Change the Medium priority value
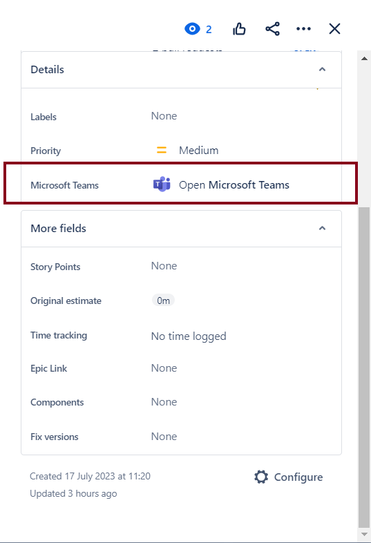Screen dimensions: 371x543 pos(198,151)
